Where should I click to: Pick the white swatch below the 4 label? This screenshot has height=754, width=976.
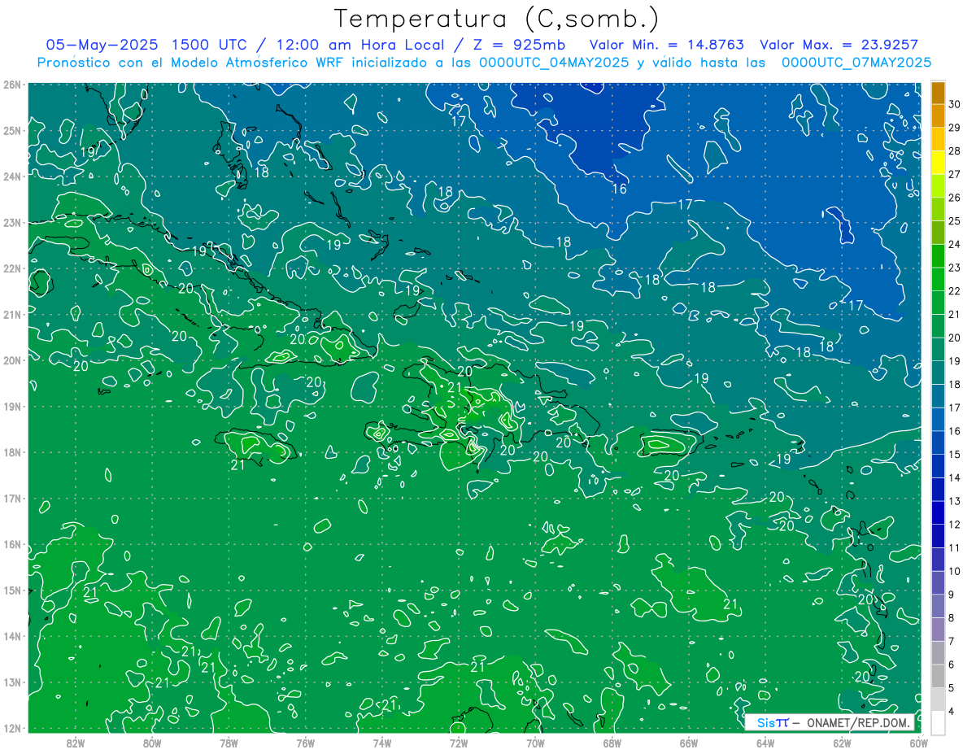tap(939, 722)
